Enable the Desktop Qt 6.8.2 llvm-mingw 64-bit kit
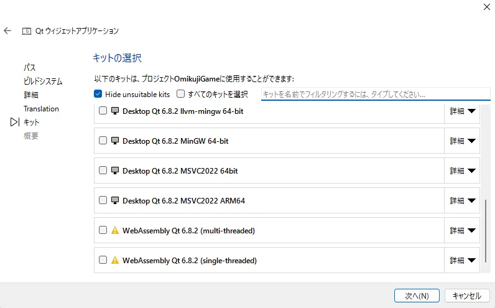This screenshot has height=308, width=495. [103, 111]
